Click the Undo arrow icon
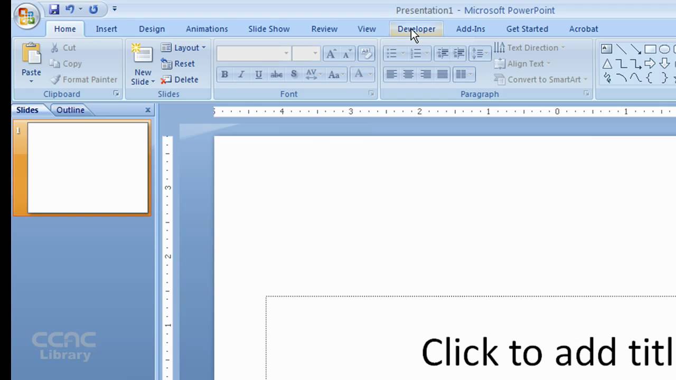Viewport: 676px width, 380px height. pos(69,9)
